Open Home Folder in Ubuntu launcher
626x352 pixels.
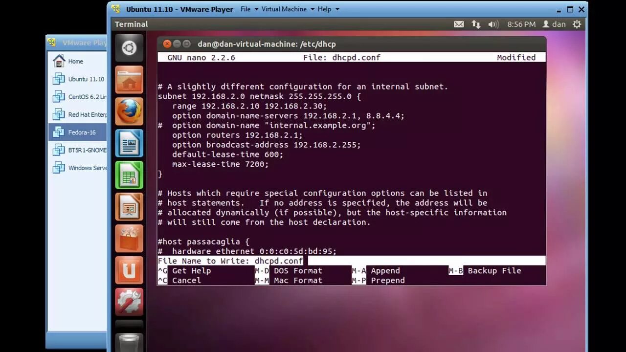pos(129,80)
